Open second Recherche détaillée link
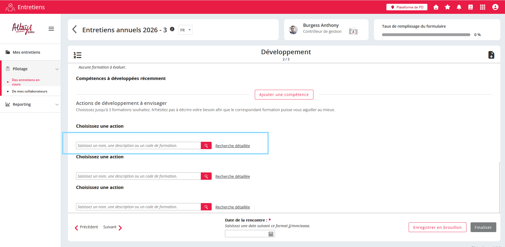The height and width of the screenshot is (247, 505). [233, 177]
